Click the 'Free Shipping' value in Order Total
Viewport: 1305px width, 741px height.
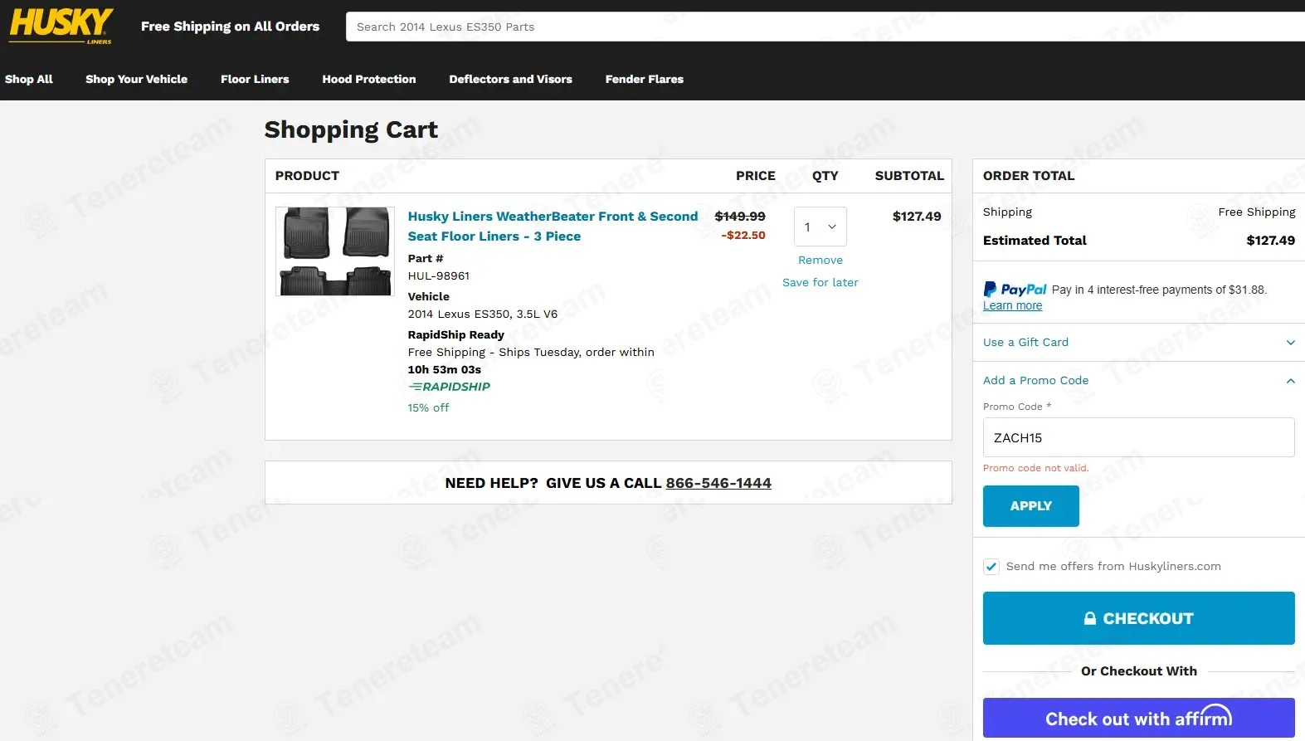(x=1257, y=212)
